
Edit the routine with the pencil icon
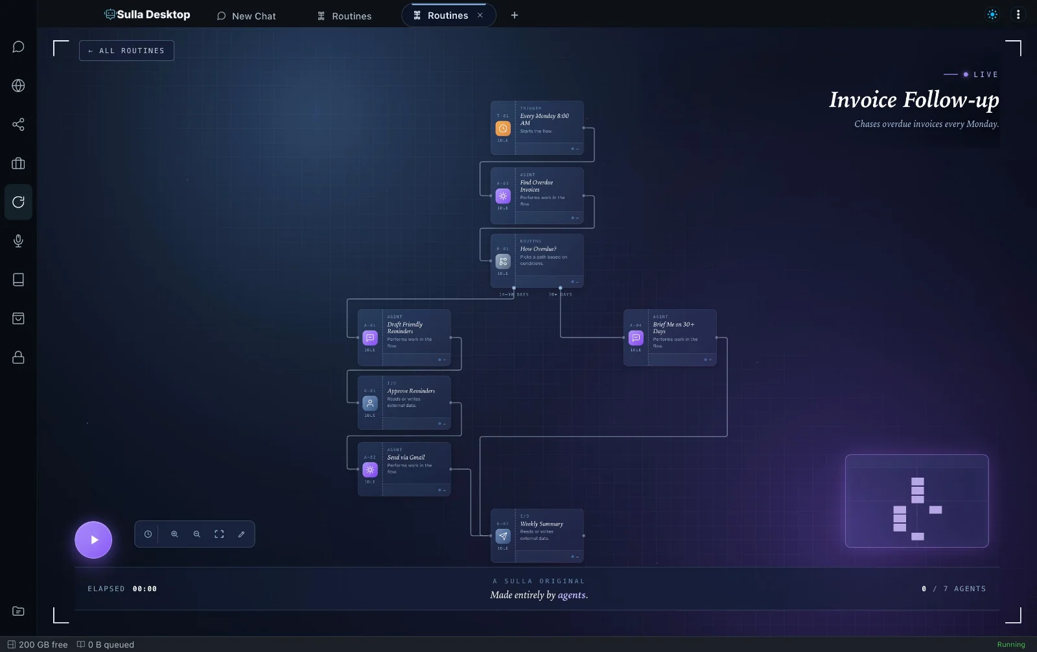tap(241, 534)
